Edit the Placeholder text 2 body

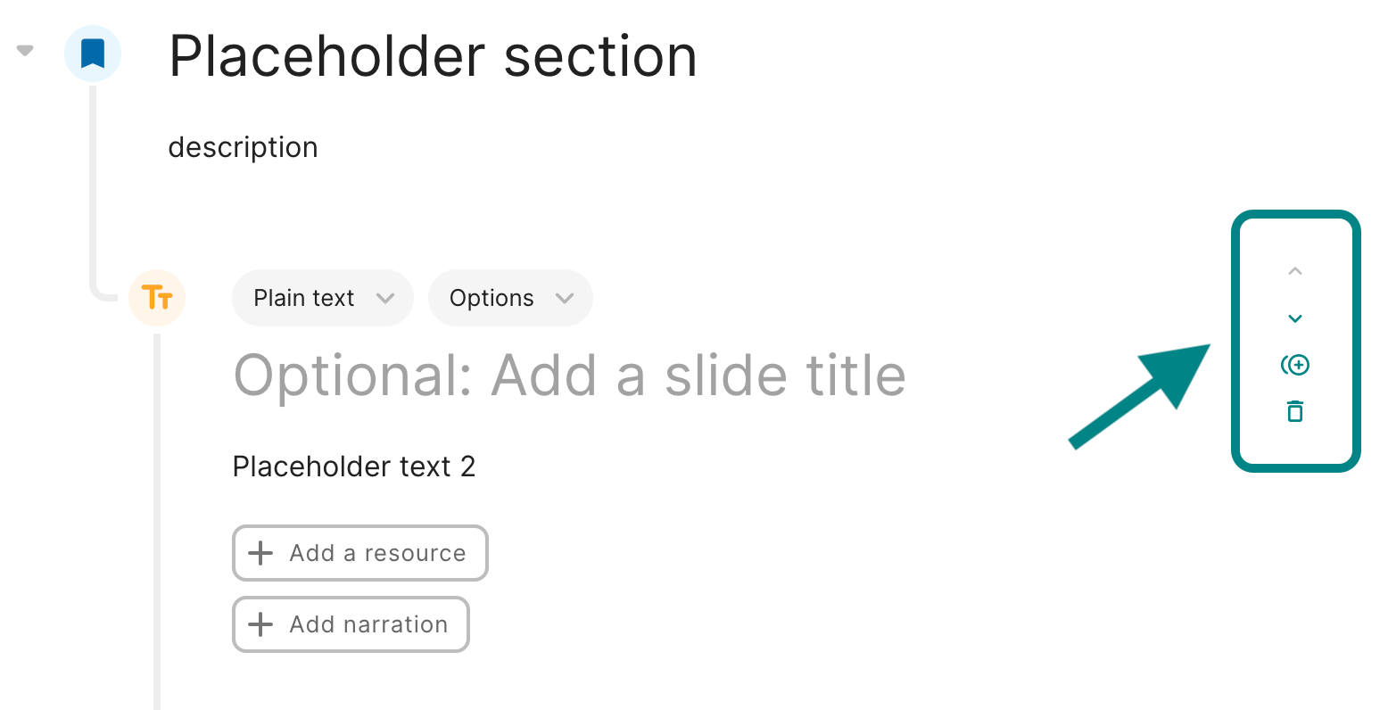pos(354,466)
